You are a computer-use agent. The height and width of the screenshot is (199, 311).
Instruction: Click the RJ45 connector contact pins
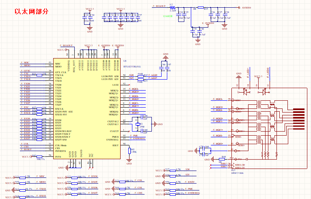pyautogui.click(x=299, y=119)
